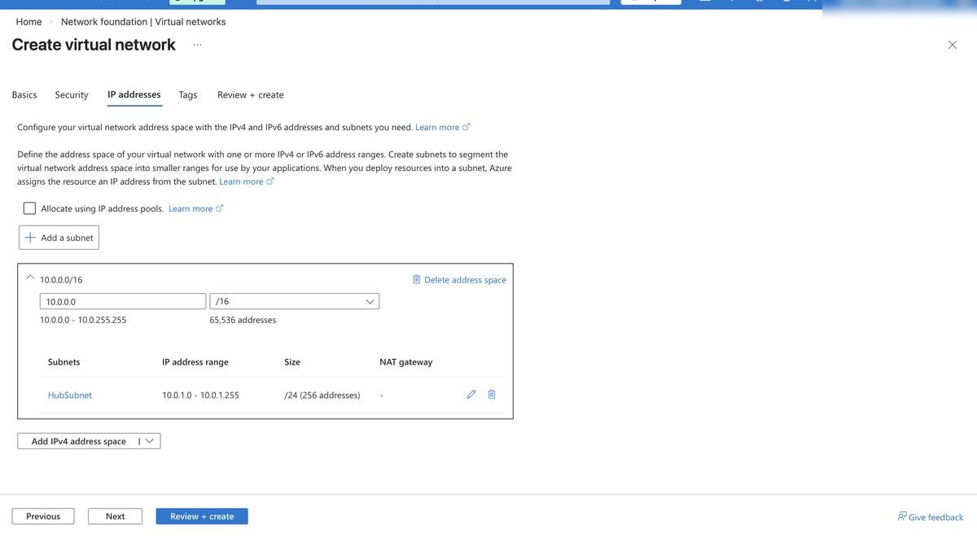Screen dimensions: 977x538
Task: Click trash icon beside Delete address space
Action: pos(417,279)
